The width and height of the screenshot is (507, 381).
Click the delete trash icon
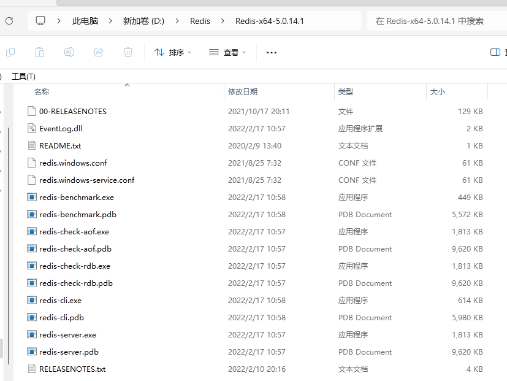click(128, 52)
